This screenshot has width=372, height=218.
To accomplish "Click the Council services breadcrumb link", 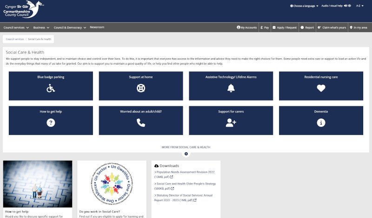I will [x=15, y=39].
